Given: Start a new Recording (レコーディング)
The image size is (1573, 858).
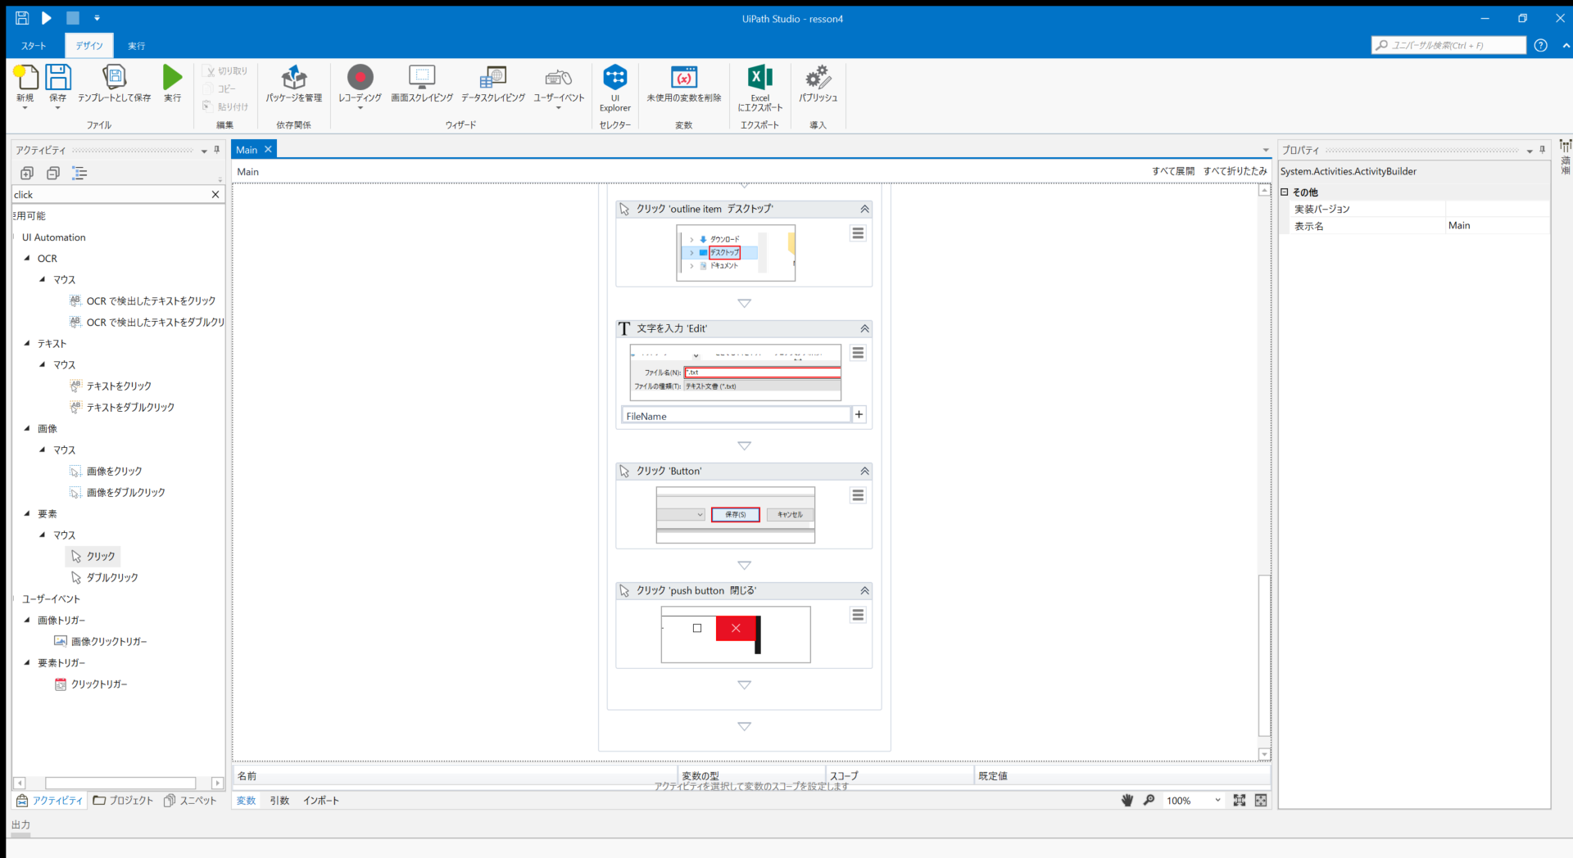Looking at the screenshot, I should 360,86.
